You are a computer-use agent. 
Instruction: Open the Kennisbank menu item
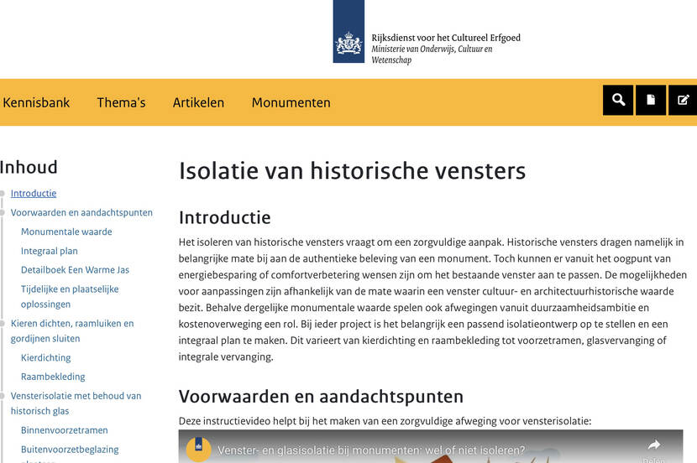36,102
